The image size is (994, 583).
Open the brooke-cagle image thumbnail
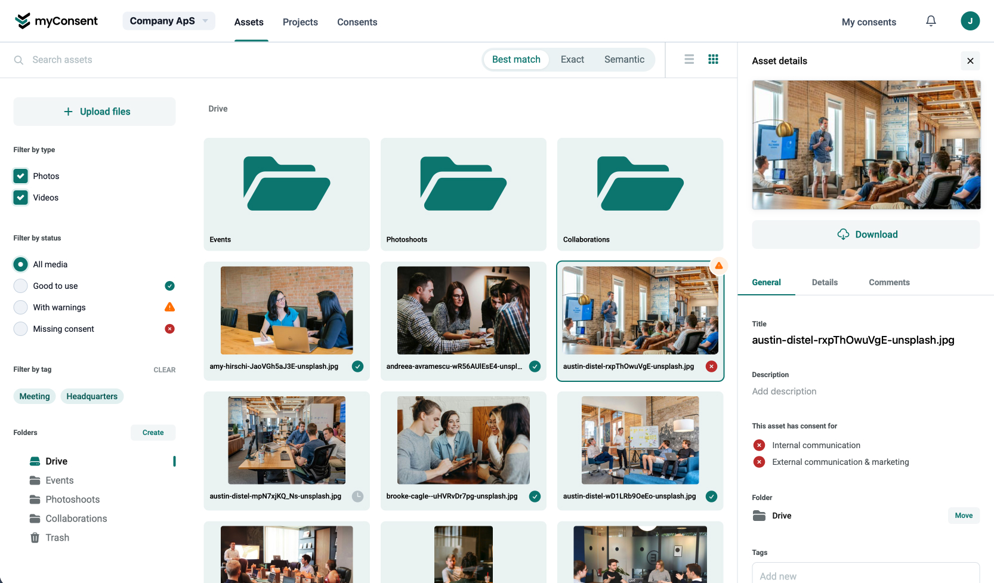point(463,440)
